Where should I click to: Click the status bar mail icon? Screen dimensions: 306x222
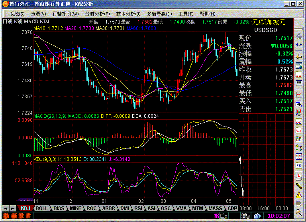pyautogui.click(x=257, y=216)
